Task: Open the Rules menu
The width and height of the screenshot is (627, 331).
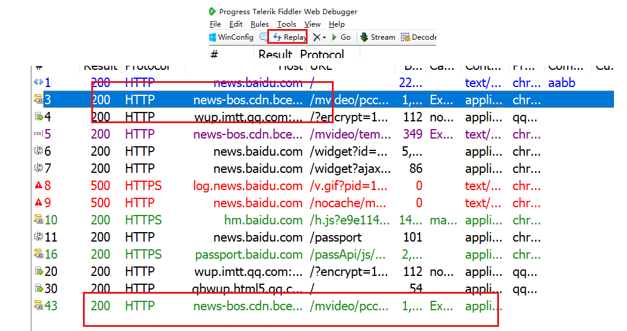Action: point(260,24)
